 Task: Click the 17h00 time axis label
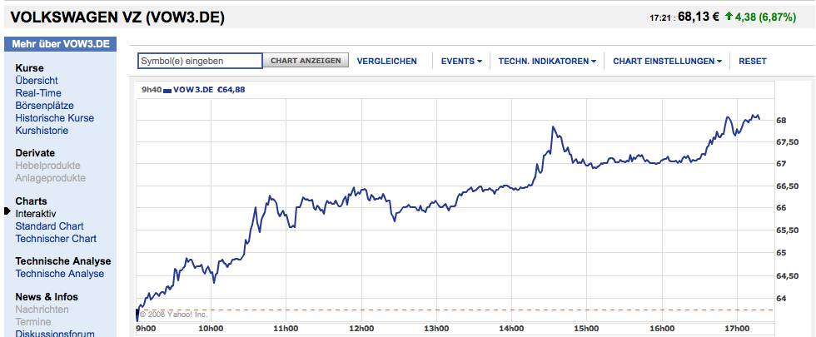[737, 329]
